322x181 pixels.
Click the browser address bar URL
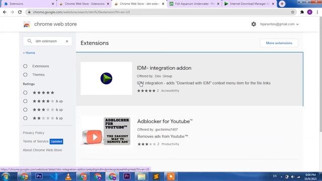(82, 12)
